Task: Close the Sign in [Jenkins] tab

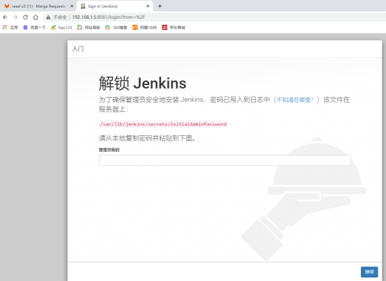Action: point(148,6)
